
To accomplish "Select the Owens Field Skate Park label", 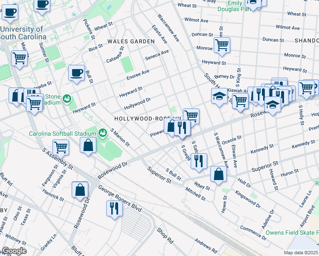I will pos(292,233).
